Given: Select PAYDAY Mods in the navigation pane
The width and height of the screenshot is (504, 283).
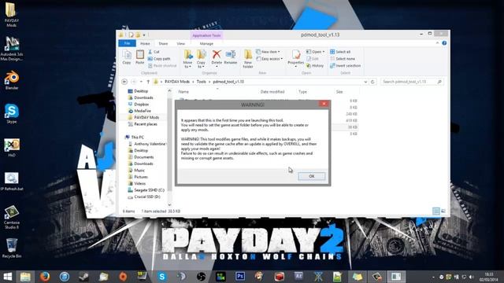Looking at the screenshot, I should (146, 117).
